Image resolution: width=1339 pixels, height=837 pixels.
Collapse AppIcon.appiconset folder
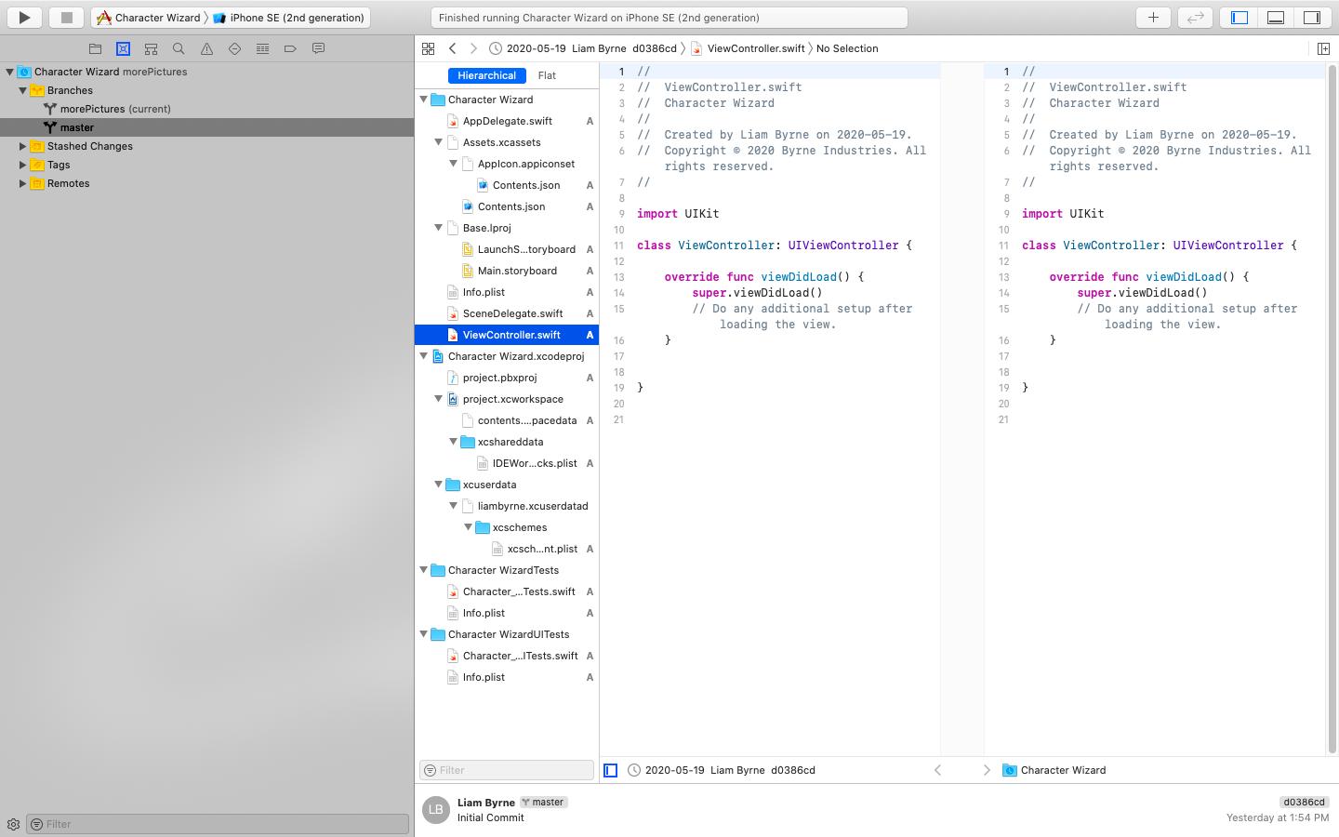[x=453, y=164]
